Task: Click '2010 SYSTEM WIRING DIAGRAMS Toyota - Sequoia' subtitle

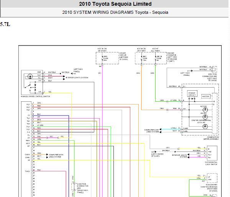Action: pyautogui.click(x=115, y=12)
